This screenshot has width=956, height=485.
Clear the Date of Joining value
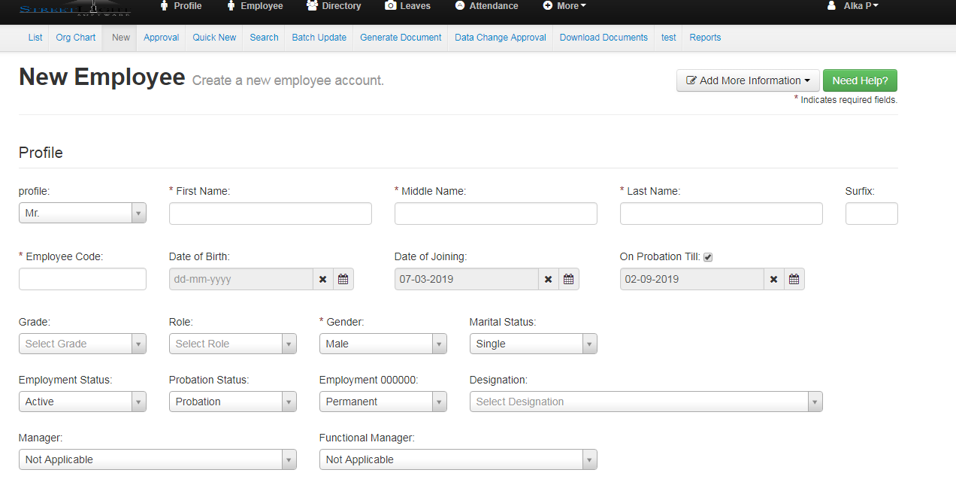tap(548, 279)
